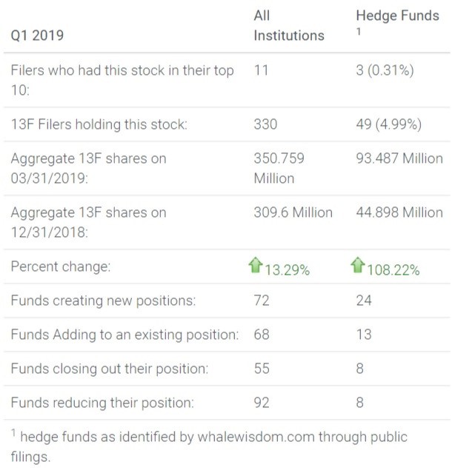Screen dimensions: 452x476
Task: Click the 44.898 Million shares value
Action: [399, 212]
